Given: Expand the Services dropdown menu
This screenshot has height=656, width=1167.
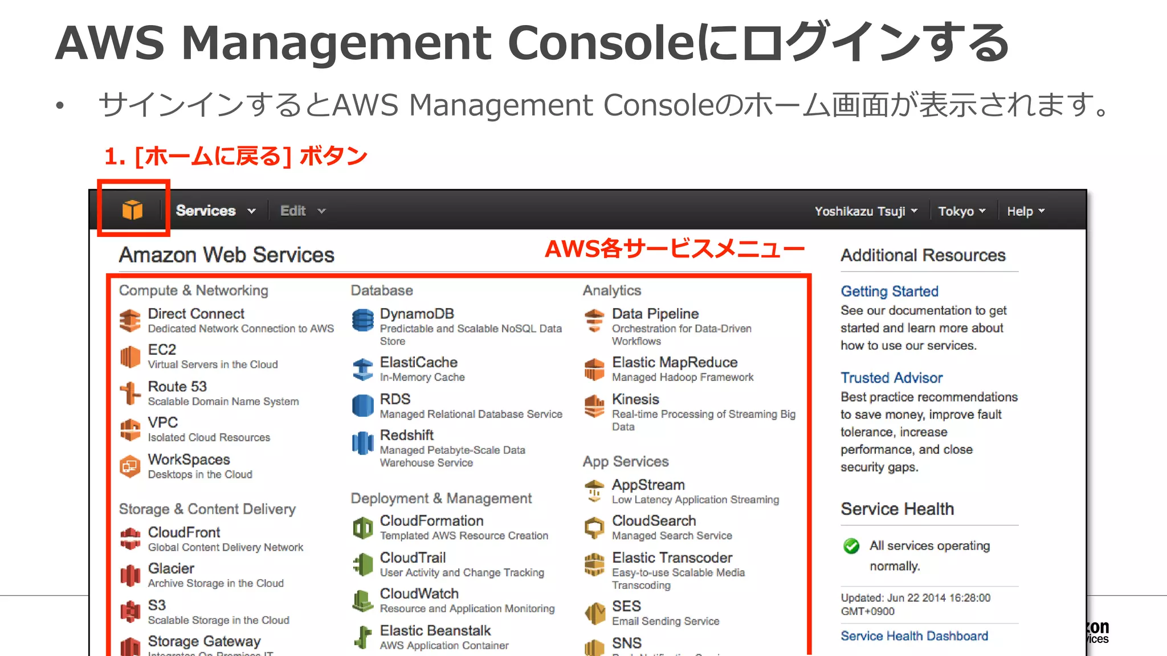Looking at the screenshot, I should click(x=216, y=211).
